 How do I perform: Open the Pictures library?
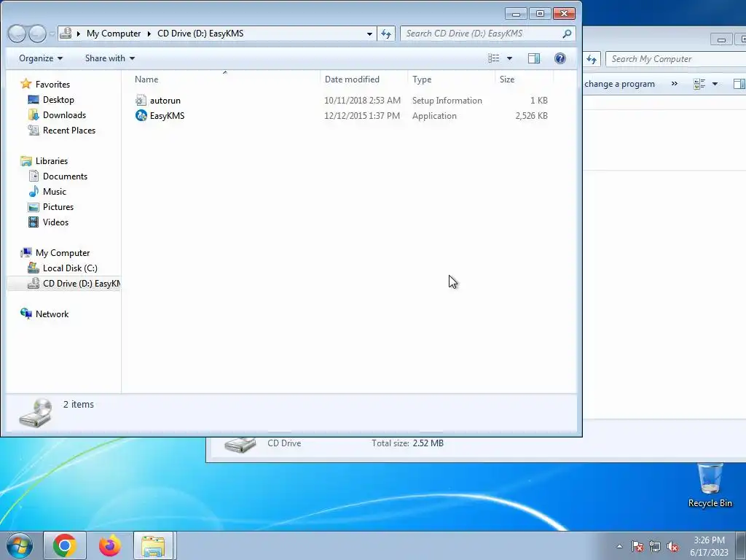[58, 206]
